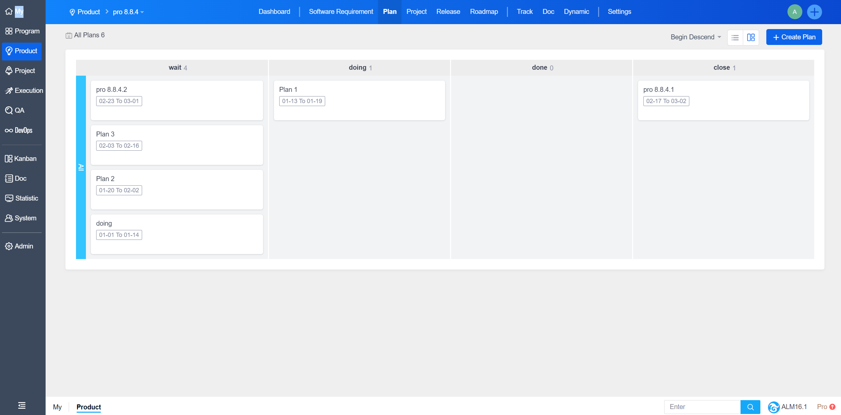Image resolution: width=841 pixels, height=415 pixels.
Task: Click the user avatar A icon
Action: (x=794, y=12)
